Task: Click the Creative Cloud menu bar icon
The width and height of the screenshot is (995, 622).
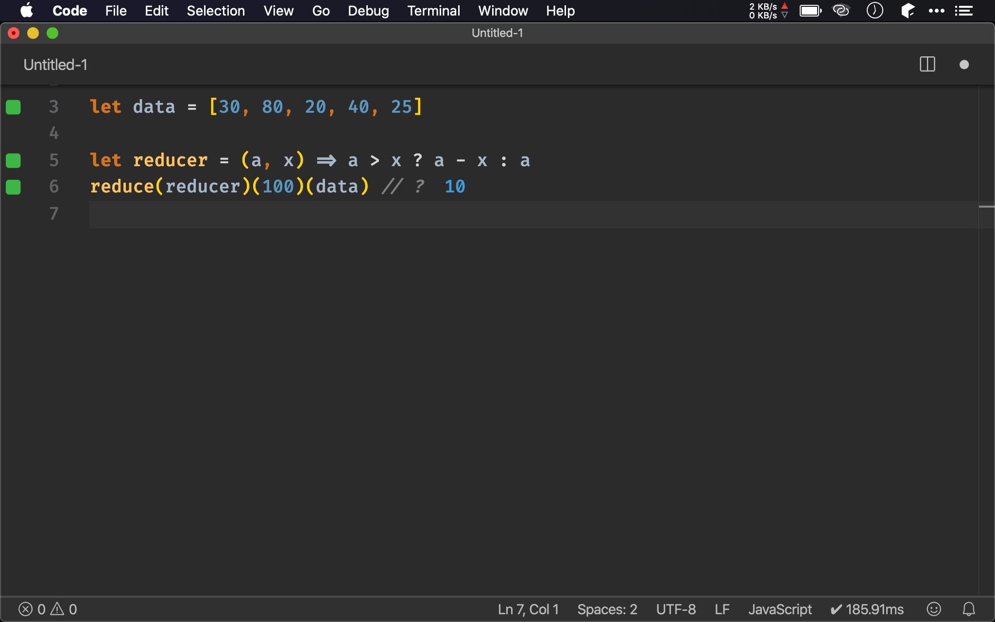Action: click(x=841, y=10)
